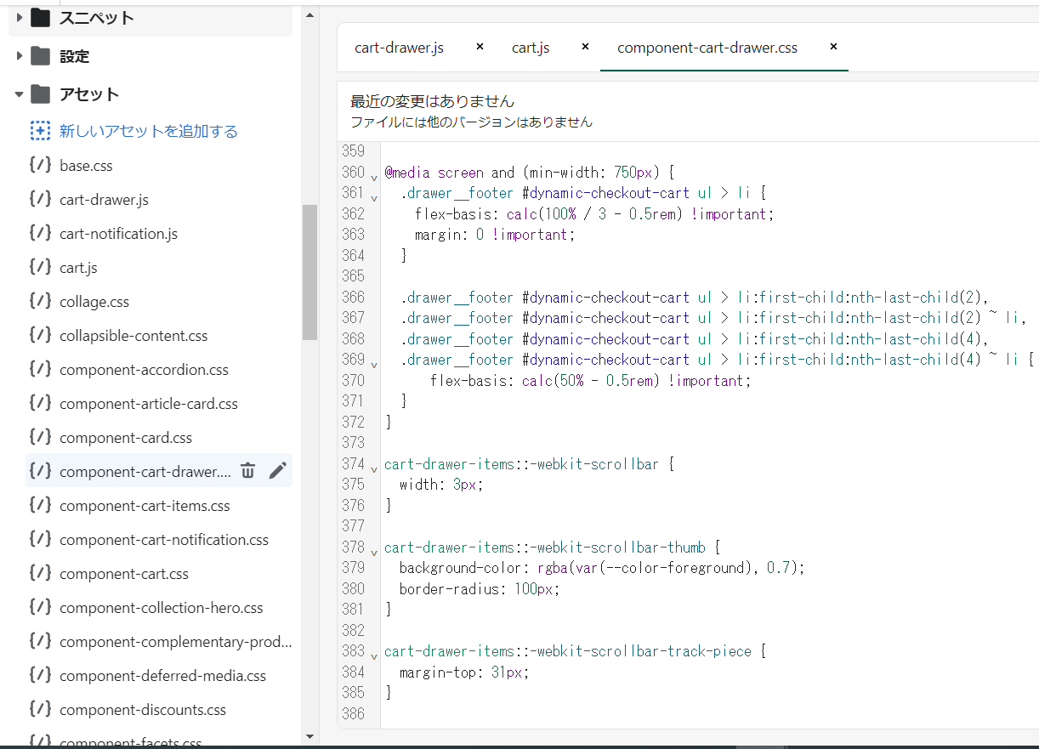
Task: Click the cart-notification.js file icon
Action: point(40,233)
